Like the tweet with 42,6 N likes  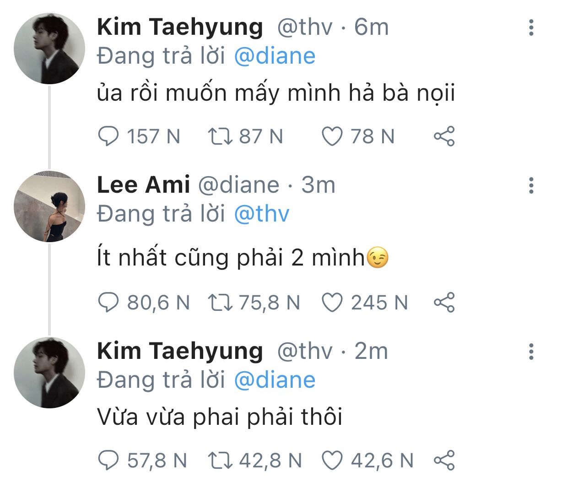tap(332, 461)
